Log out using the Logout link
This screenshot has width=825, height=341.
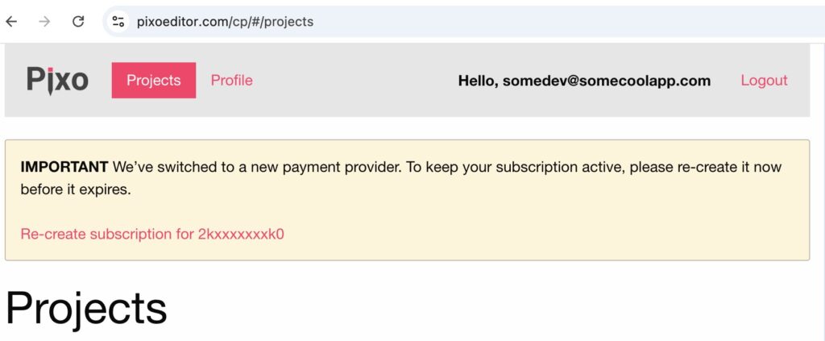click(x=764, y=80)
